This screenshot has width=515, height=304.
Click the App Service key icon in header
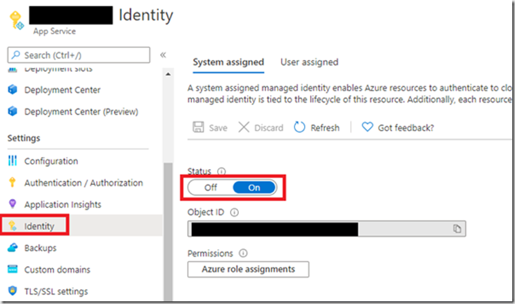16,20
